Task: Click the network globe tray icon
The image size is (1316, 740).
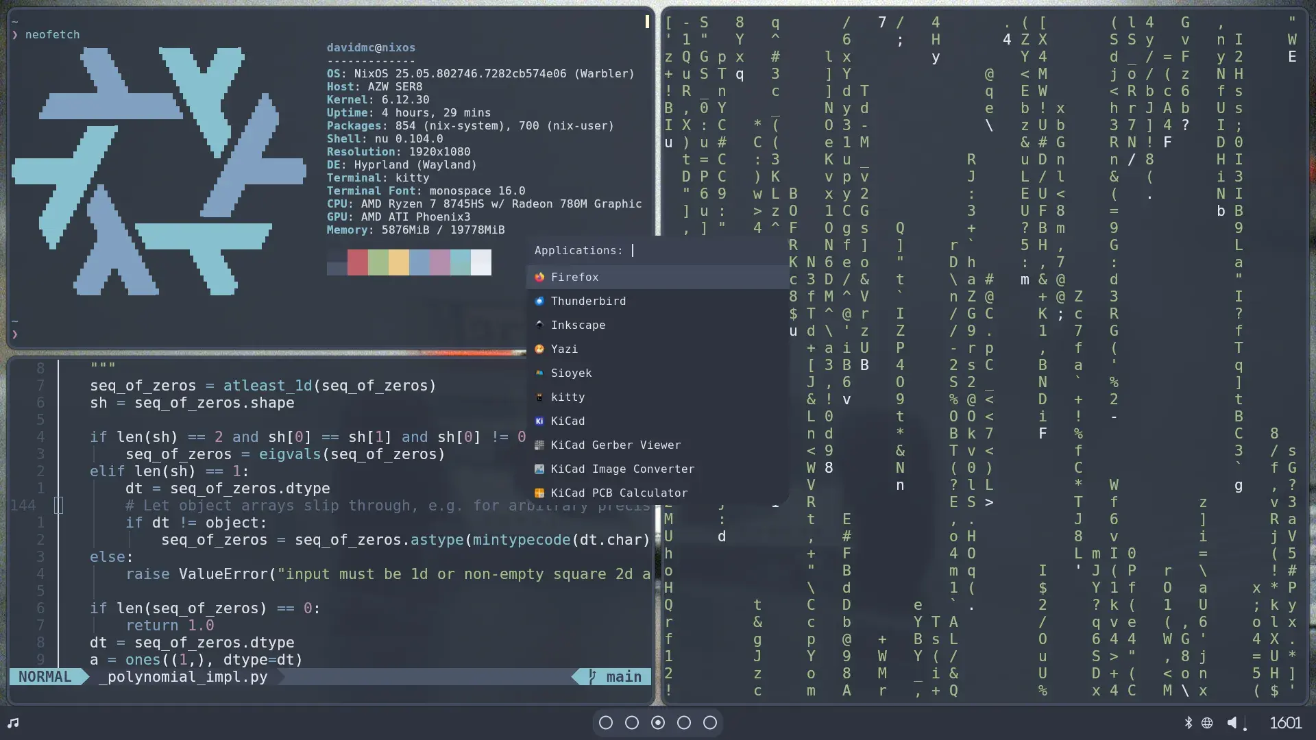Action: [1207, 722]
